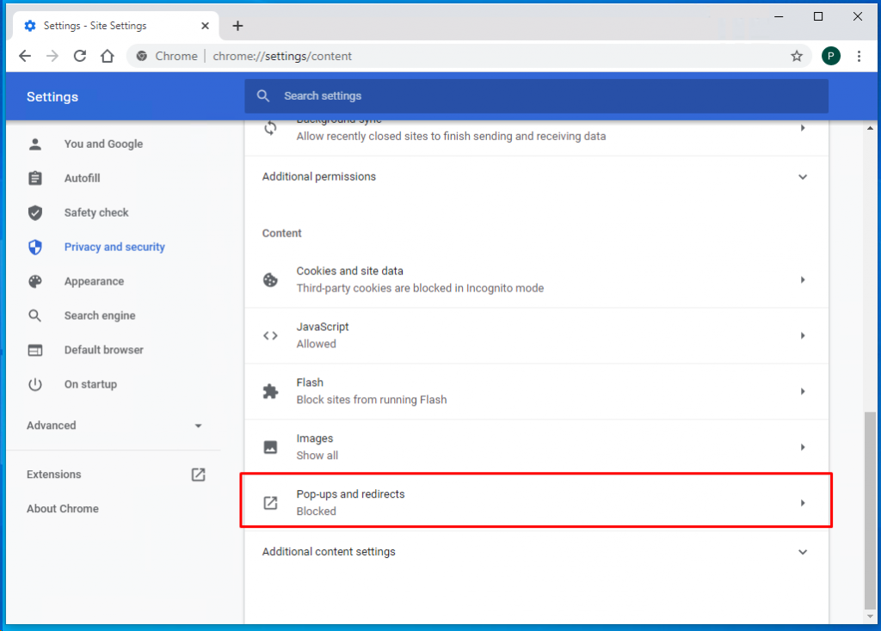
Task: Click 'Block sites from running Flash' text
Action: pyautogui.click(x=372, y=400)
